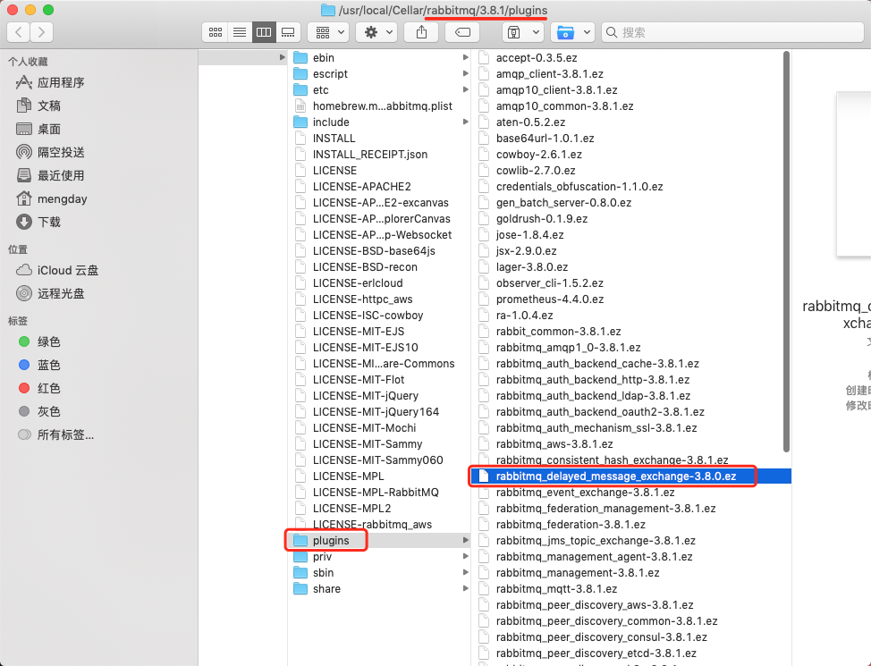Viewport: 871px width, 666px height.
Task: Select rabbitmq_mqtt-3.8.1.ez file
Action: click(630, 589)
